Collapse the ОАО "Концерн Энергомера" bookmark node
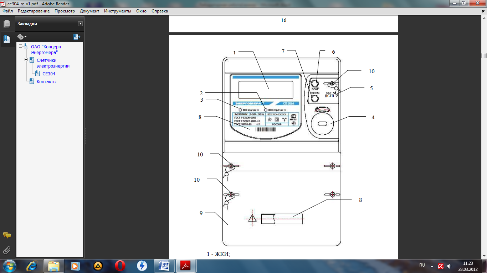Viewport: 487px width, 273px height. (21, 46)
